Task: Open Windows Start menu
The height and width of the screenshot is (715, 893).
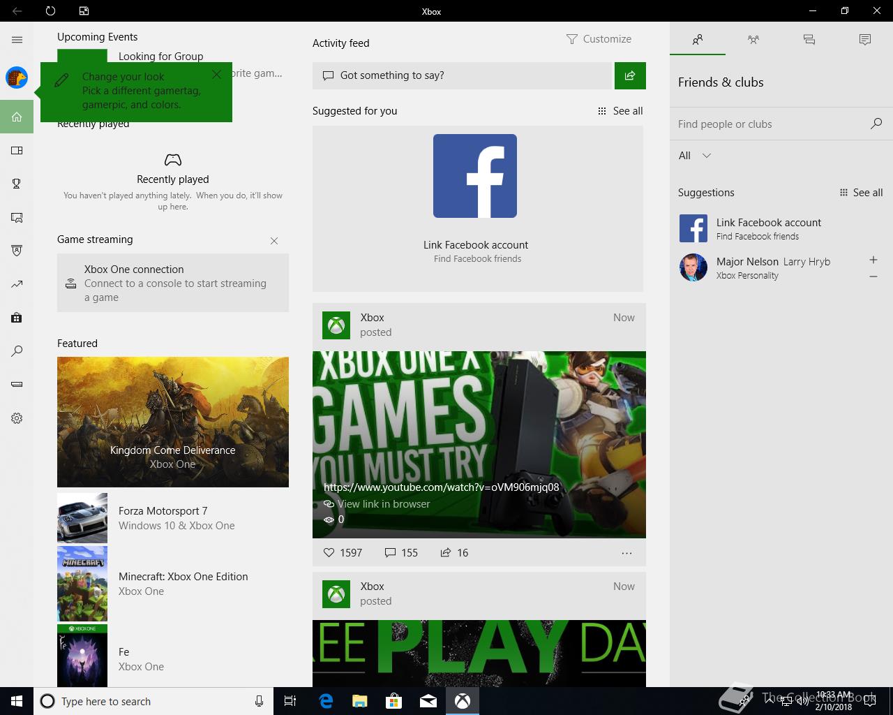Action: [x=17, y=701]
